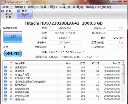Click the status icon for attribute 03
This screenshot has height=104, width=128.
5,74
